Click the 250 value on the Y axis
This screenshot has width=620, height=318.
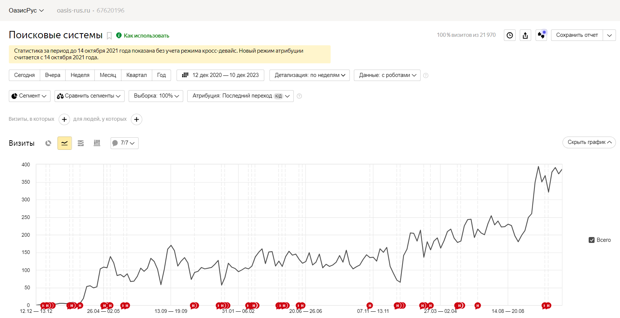pyautogui.click(x=26, y=217)
